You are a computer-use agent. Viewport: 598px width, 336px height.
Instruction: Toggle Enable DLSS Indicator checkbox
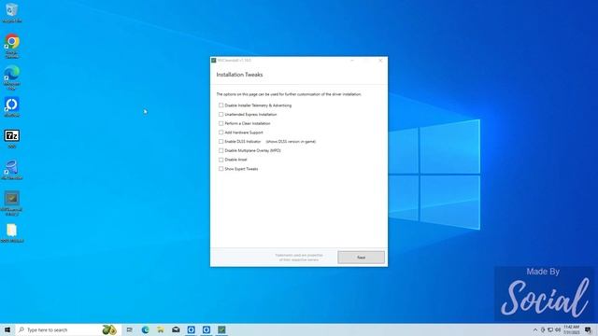click(x=221, y=141)
